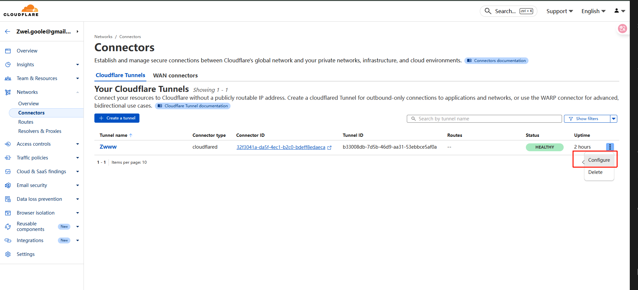The image size is (638, 290).
Task: Click the plus icon on Create a tunnel
Action: pos(101,118)
